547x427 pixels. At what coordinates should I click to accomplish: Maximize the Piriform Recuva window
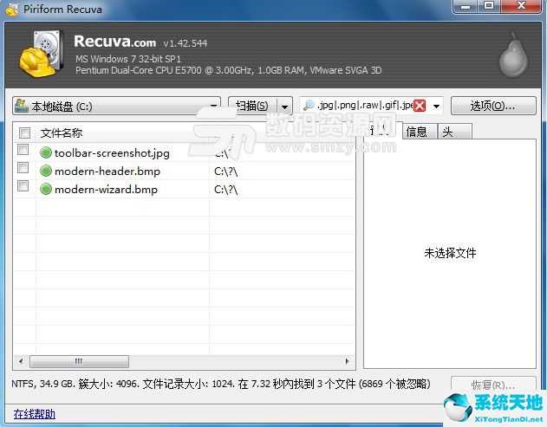point(490,6)
